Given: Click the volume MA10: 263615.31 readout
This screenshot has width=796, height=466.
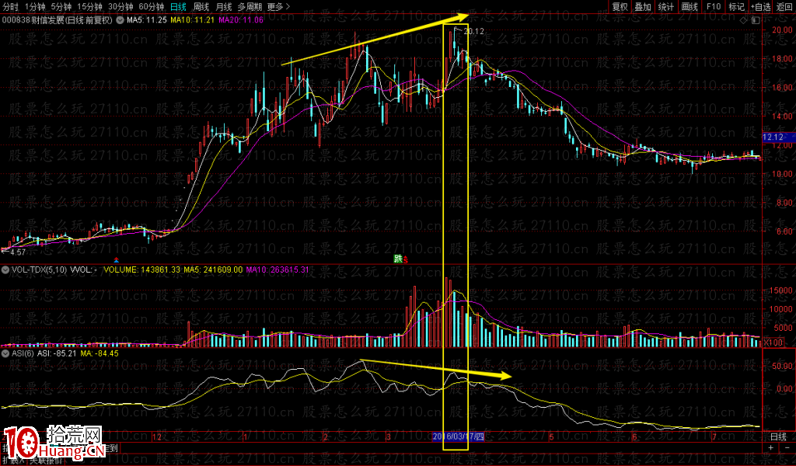Looking at the screenshot, I should coord(278,270).
